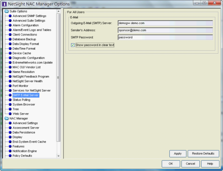223x171 pixels.
Task: Confirm with the OK button
Action: (171, 164)
